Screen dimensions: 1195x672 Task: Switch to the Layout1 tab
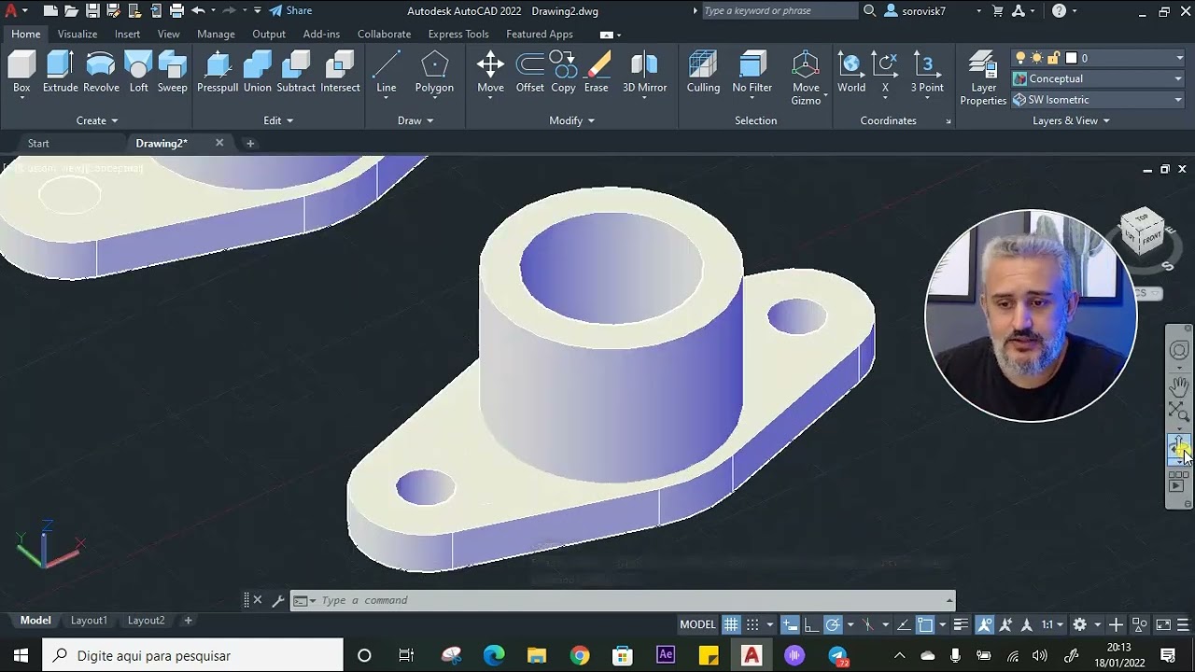89,620
